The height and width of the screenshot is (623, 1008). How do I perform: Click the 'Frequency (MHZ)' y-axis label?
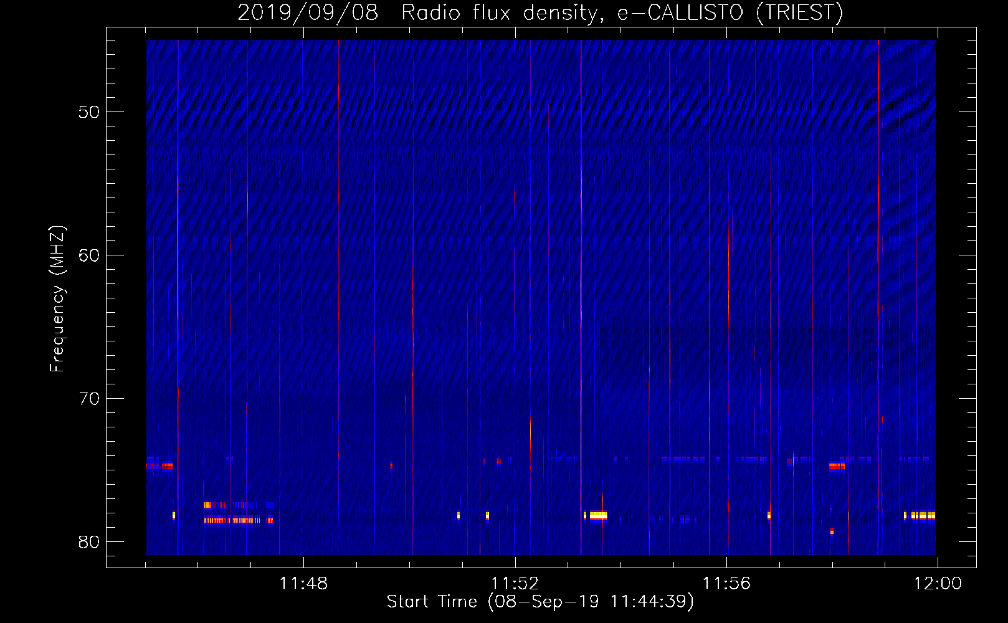tap(57, 299)
